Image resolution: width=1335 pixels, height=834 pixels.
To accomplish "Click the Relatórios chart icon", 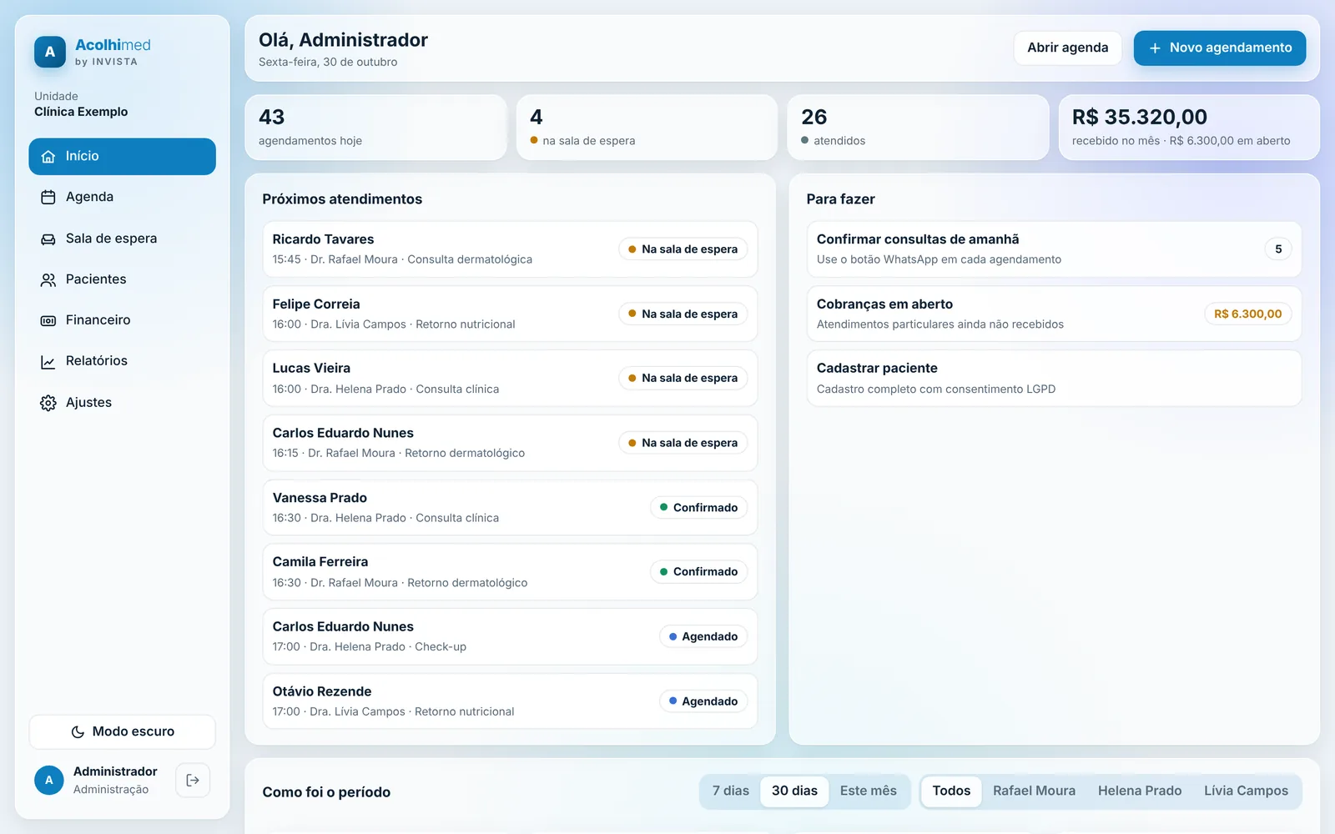I will click(48, 361).
